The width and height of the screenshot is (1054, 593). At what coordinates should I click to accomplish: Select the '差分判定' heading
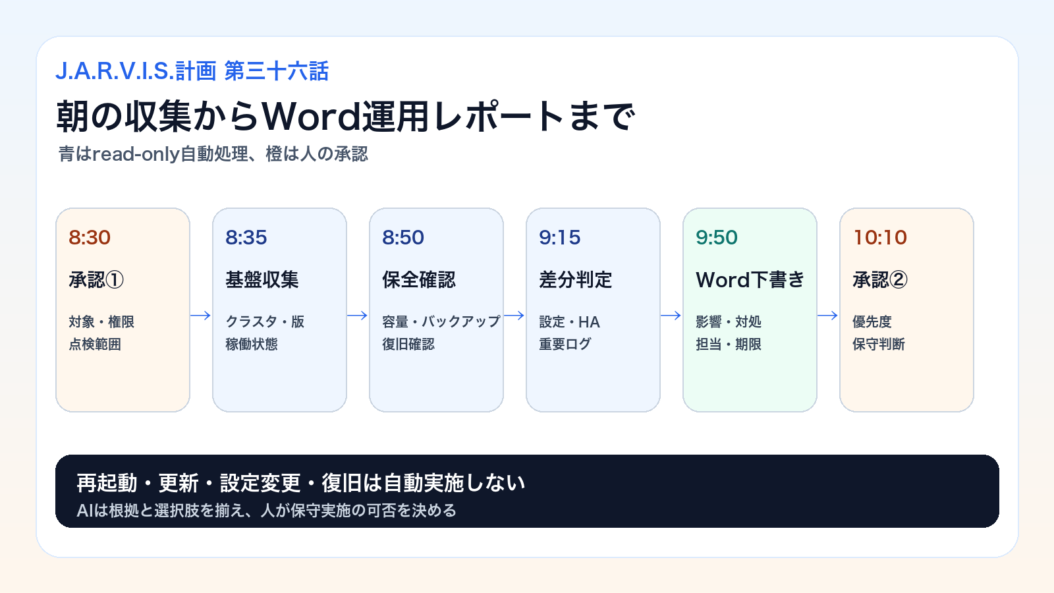(576, 280)
